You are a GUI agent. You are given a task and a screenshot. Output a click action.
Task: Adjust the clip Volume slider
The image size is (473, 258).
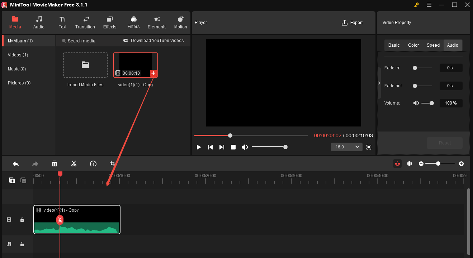427,103
